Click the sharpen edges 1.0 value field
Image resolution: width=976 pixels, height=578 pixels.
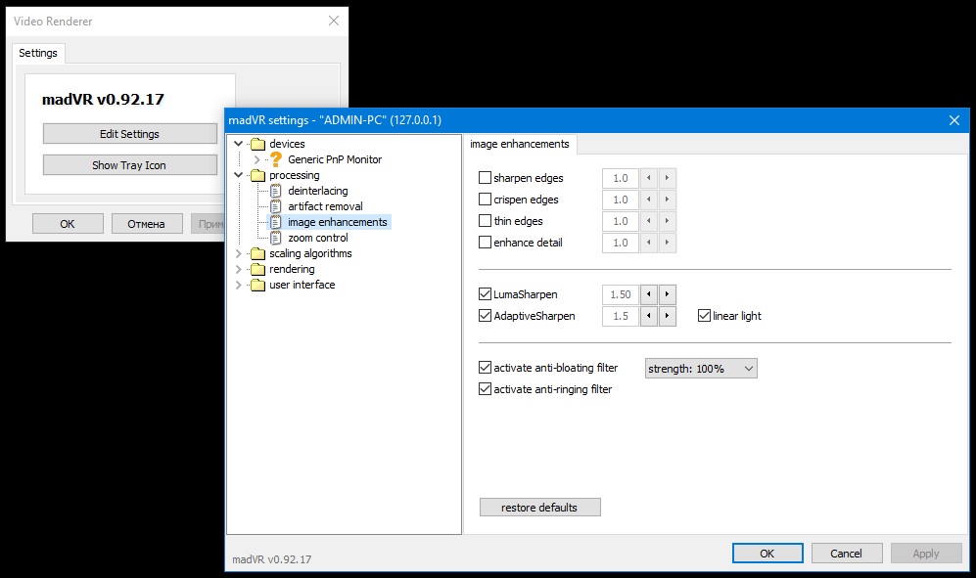pyautogui.click(x=621, y=178)
